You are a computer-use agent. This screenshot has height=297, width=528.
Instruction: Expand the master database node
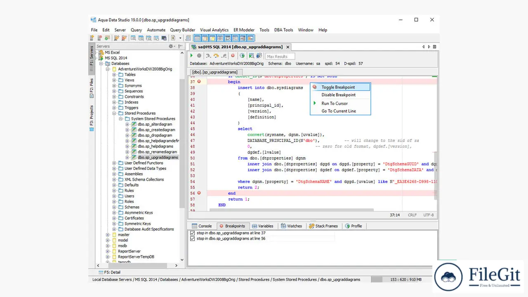[108, 235]
